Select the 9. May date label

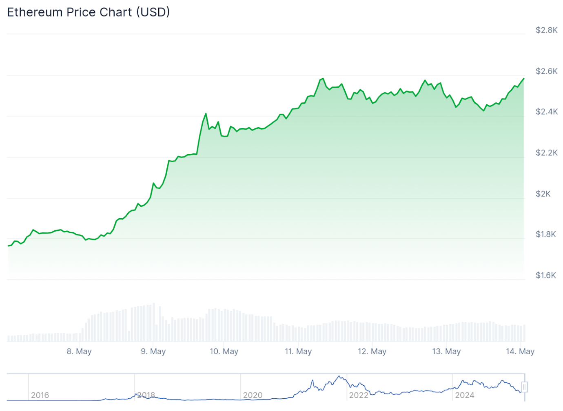pos(153,351)
